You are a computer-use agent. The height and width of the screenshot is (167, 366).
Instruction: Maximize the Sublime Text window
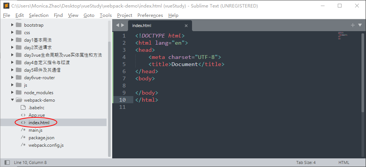pyautogui.click(x=340, y=6)
